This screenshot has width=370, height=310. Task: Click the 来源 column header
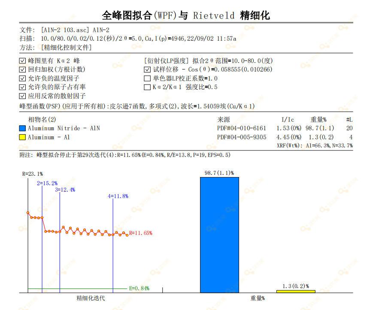[224, 120]
